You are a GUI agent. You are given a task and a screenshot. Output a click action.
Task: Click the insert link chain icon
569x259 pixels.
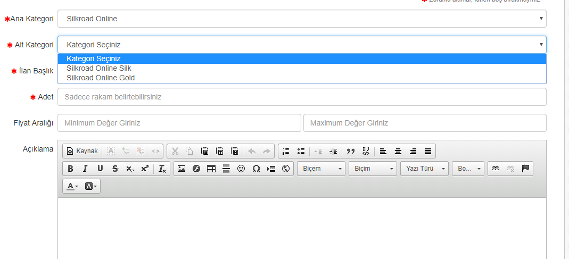tap(496, 169)
